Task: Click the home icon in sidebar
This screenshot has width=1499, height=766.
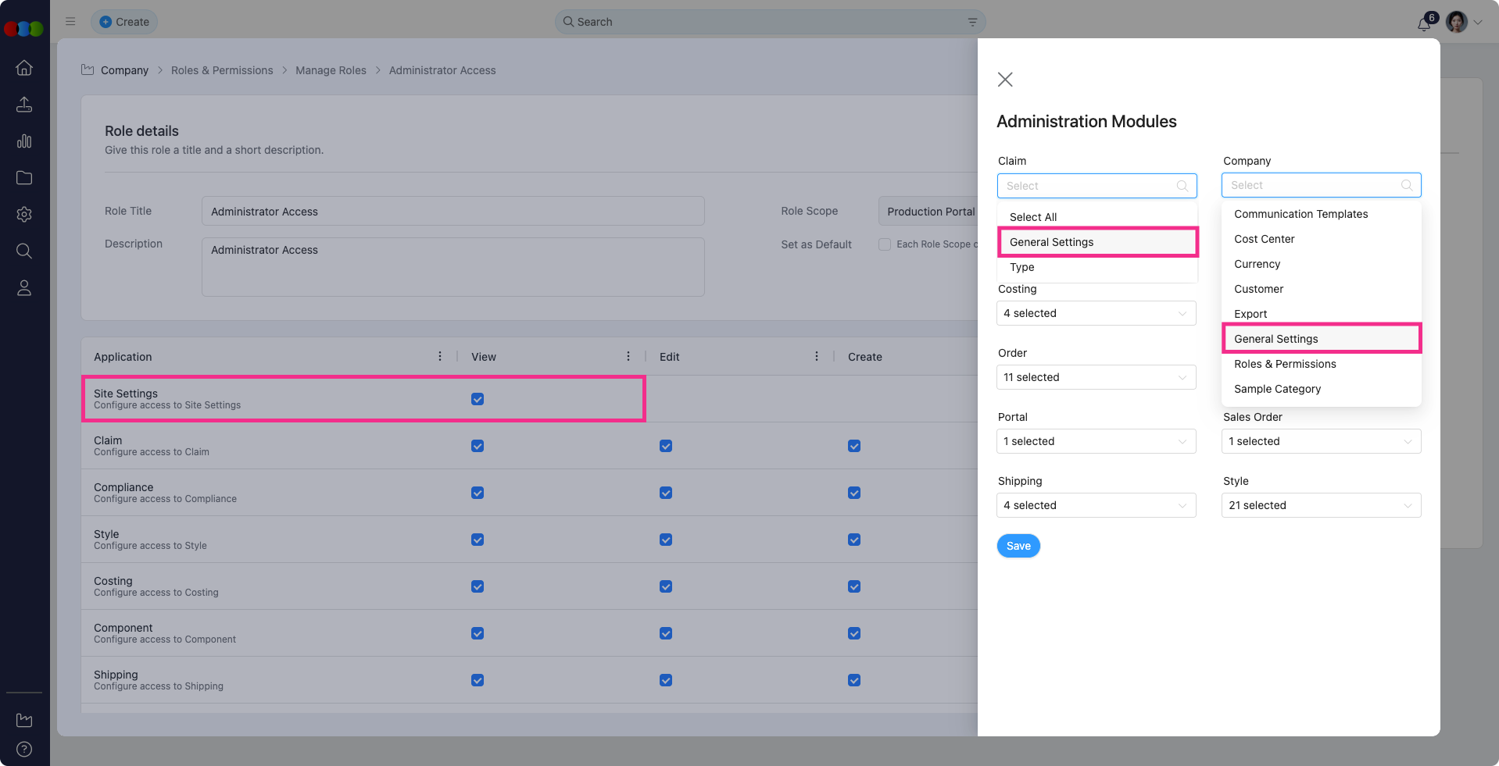Action: point(24,68)
